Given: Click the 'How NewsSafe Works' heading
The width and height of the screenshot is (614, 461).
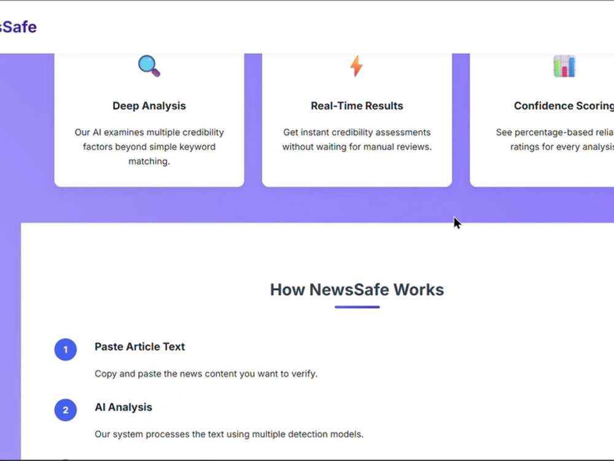Looking at the screenshot, I should [x=357, y=290].
